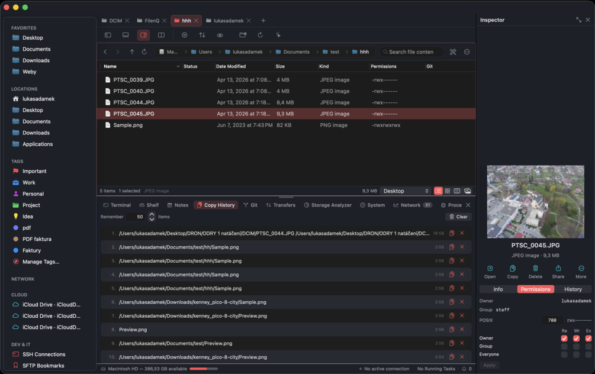
Task: Check Everyone execute permission checkbox
Action: [x=588, y=354]
